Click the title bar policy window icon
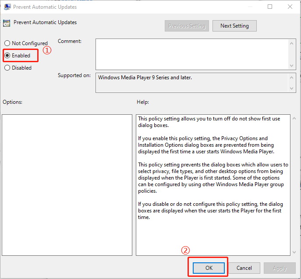This screenshot has width=301, height=279. pyautogui.click(x=7, y=7)
